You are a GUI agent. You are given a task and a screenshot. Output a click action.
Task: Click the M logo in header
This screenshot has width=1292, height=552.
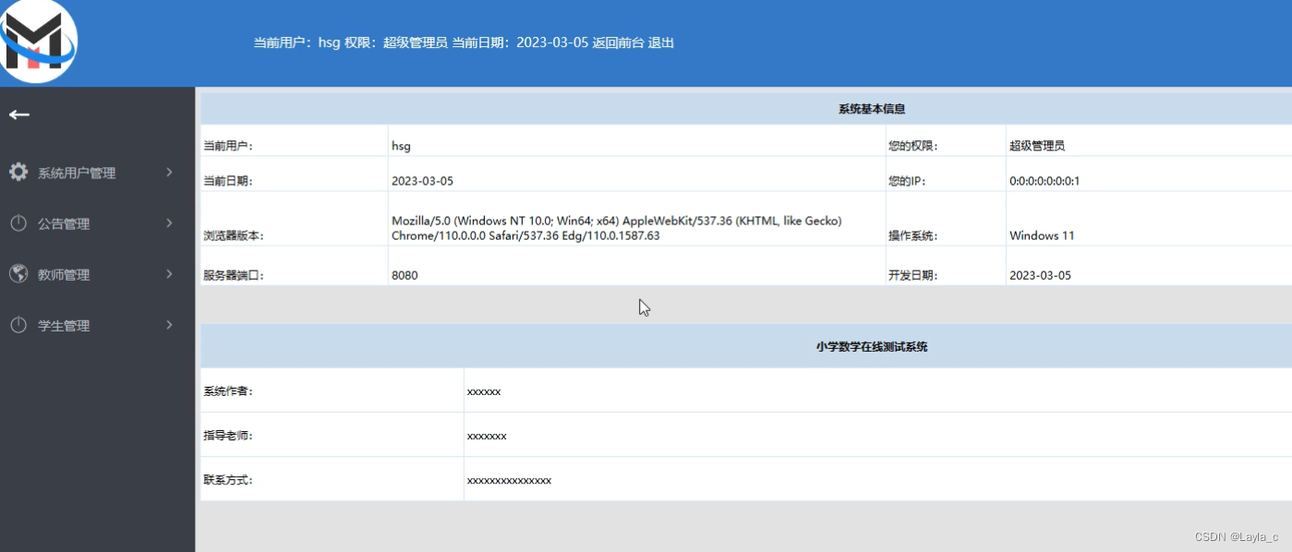pyautogui.click(x=37, y=42)
